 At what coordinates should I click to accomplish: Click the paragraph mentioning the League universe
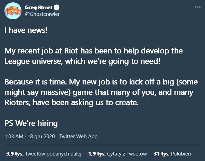[93, 56]
